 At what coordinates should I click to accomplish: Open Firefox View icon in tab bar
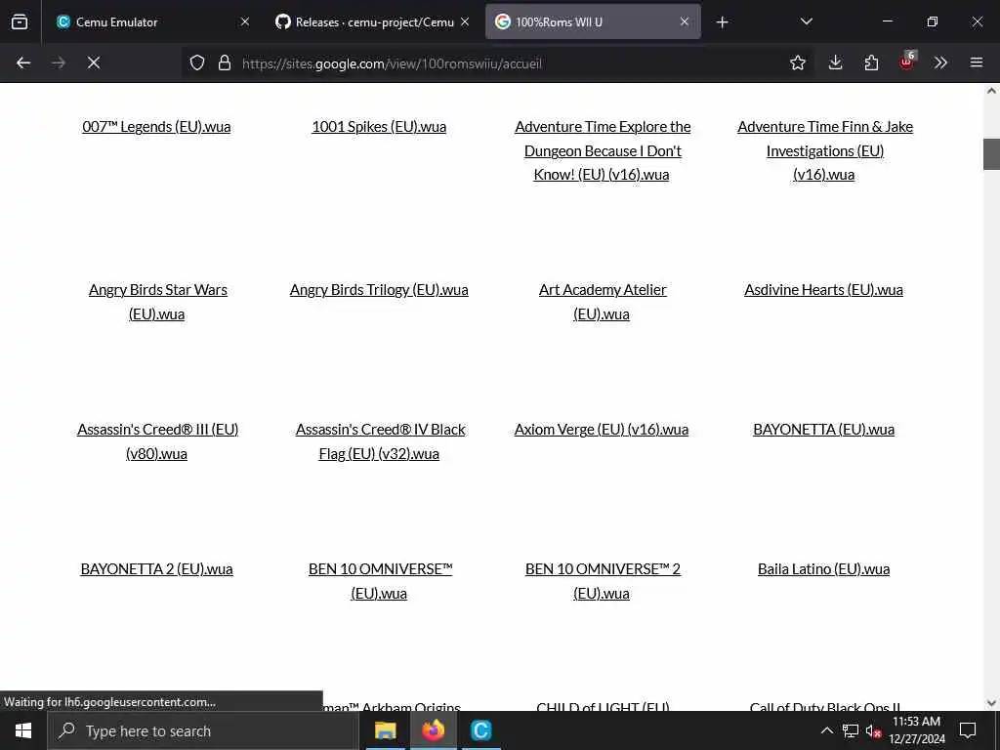[20, 21]
